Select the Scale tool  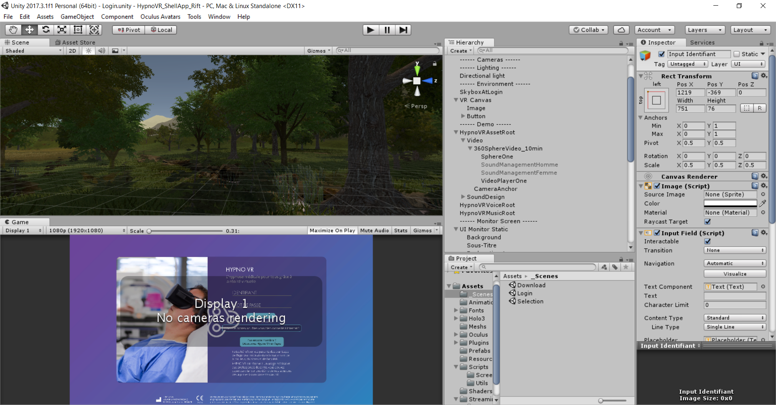pos(62,30)
